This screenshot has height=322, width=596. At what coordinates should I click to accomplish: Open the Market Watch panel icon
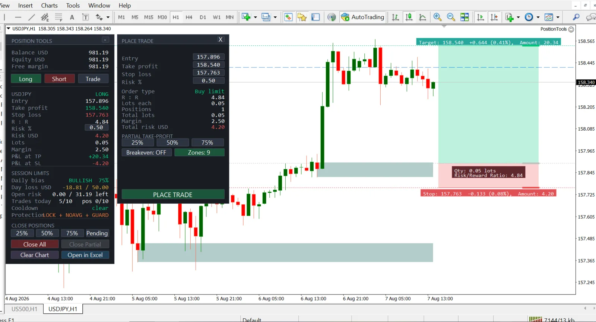point(288,17)
